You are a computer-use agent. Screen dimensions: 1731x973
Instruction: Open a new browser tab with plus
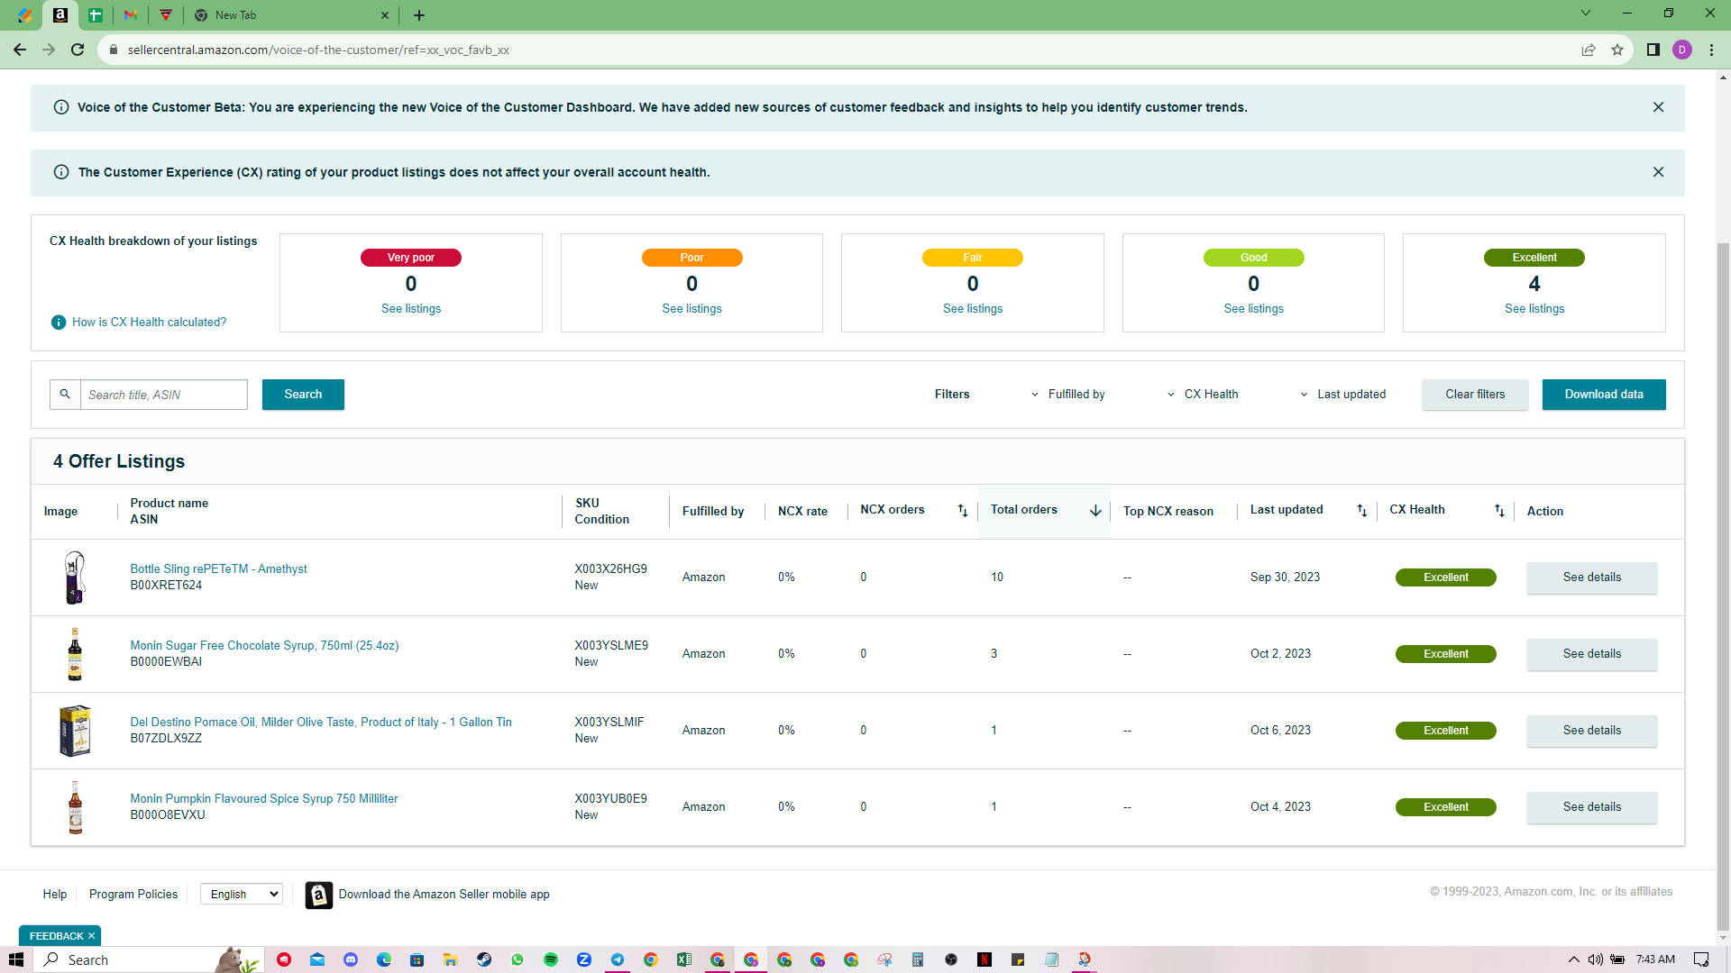(x=419, y=15)
